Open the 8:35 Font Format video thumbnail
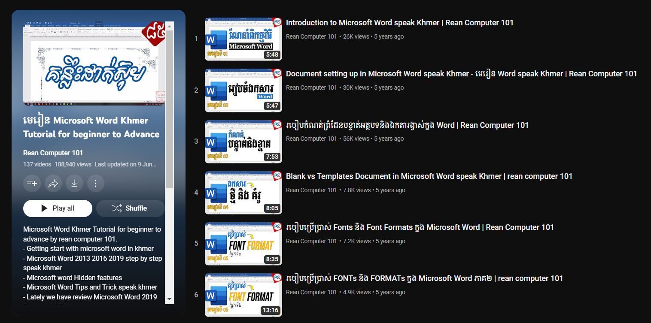Image resolution: width=651 pixels, height=323 pixels. [243, 244]
